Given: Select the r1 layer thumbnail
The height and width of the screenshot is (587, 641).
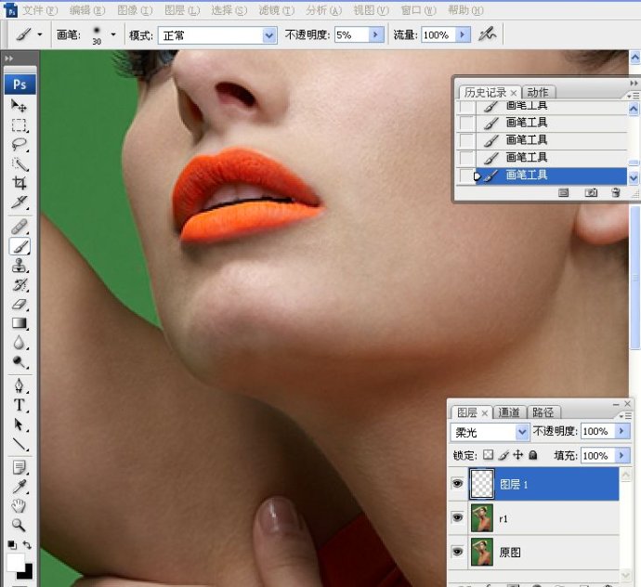Looking at the screenshot, I should 481,517.
